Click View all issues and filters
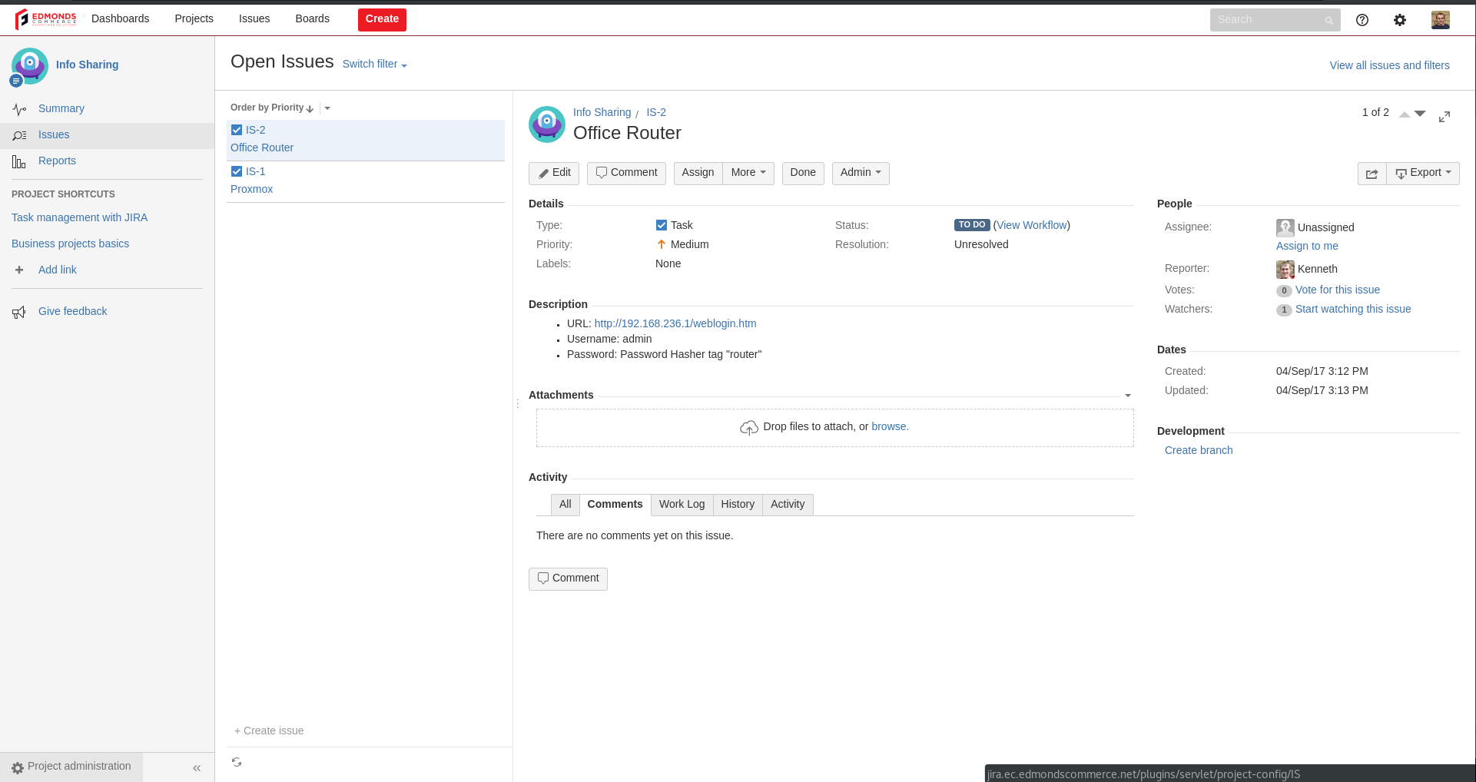 tap(1390, 66)
